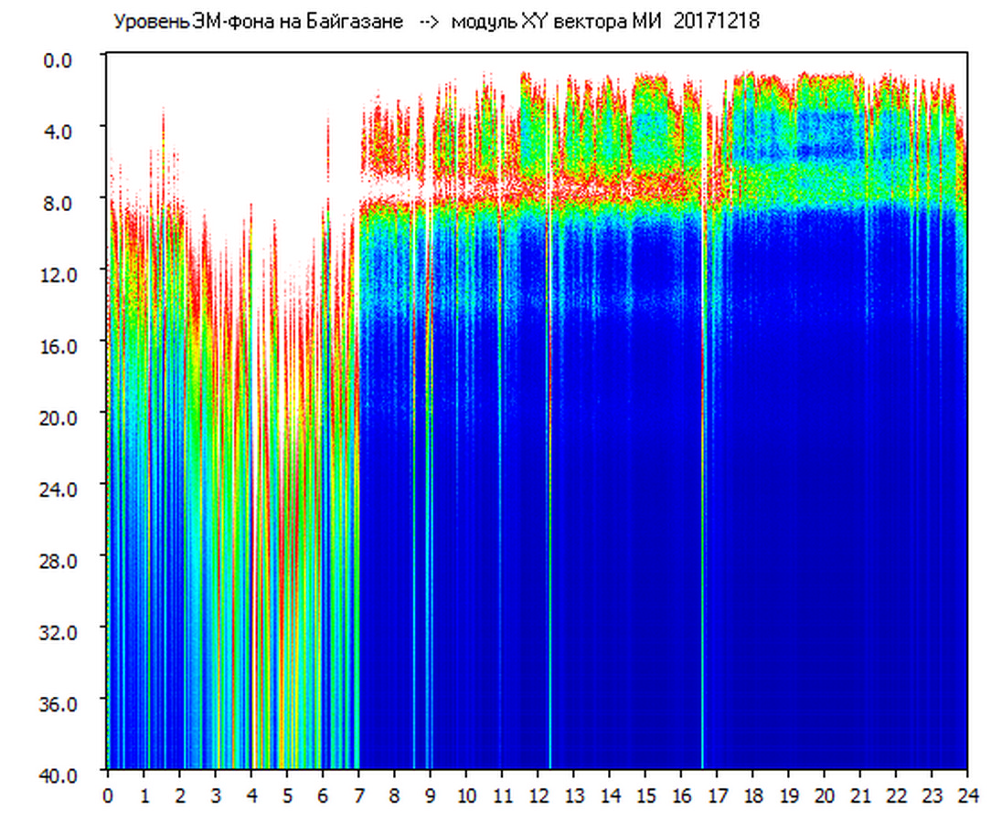Select the hour 7 tick label on x-axis

click(x=358, y=795)
